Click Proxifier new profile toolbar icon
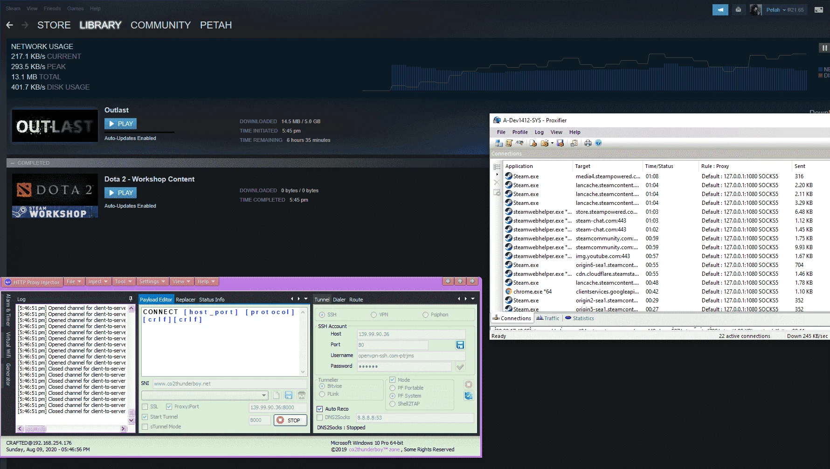Screen dimensions: 830x469 [533, 143]
